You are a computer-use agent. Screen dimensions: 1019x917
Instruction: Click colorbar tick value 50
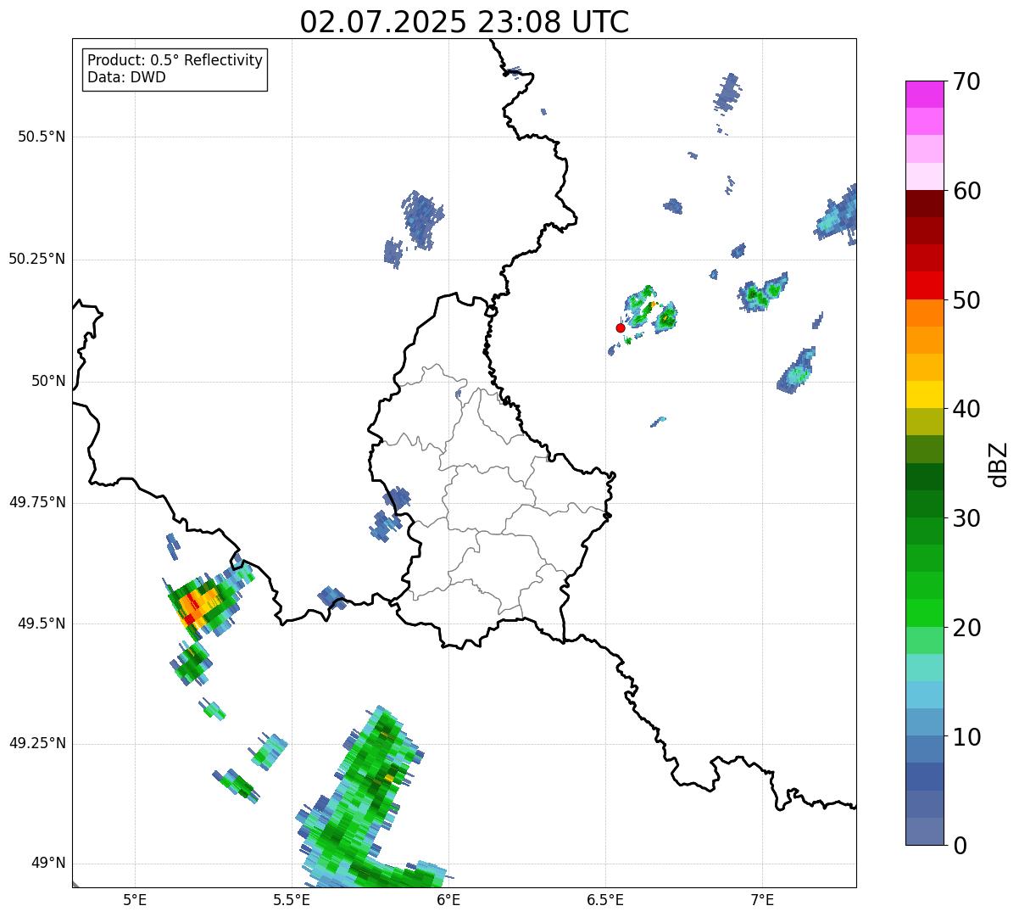coord(966,300)
